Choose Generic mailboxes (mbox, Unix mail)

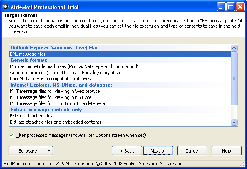(120, 73)
